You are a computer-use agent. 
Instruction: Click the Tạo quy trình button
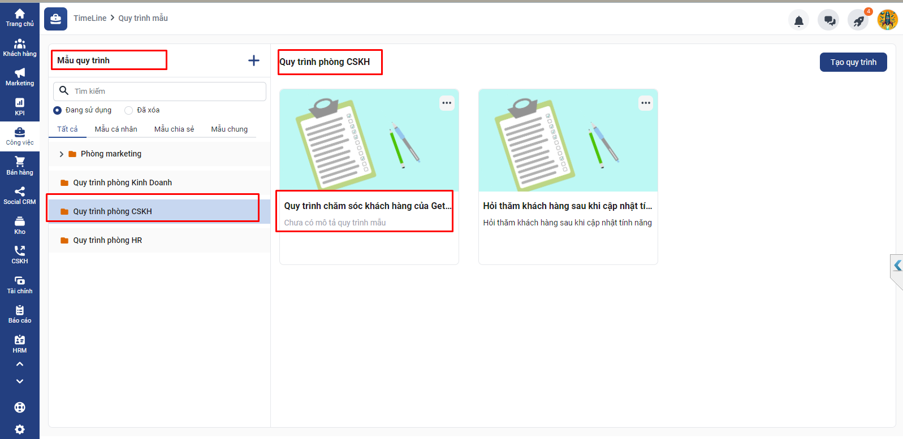853,62
